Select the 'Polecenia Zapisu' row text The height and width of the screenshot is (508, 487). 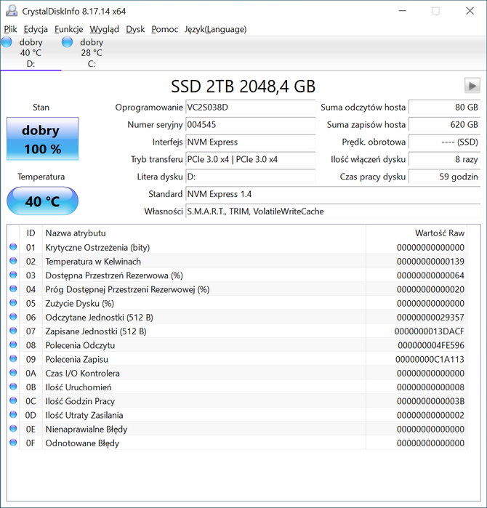coord(77,359)
